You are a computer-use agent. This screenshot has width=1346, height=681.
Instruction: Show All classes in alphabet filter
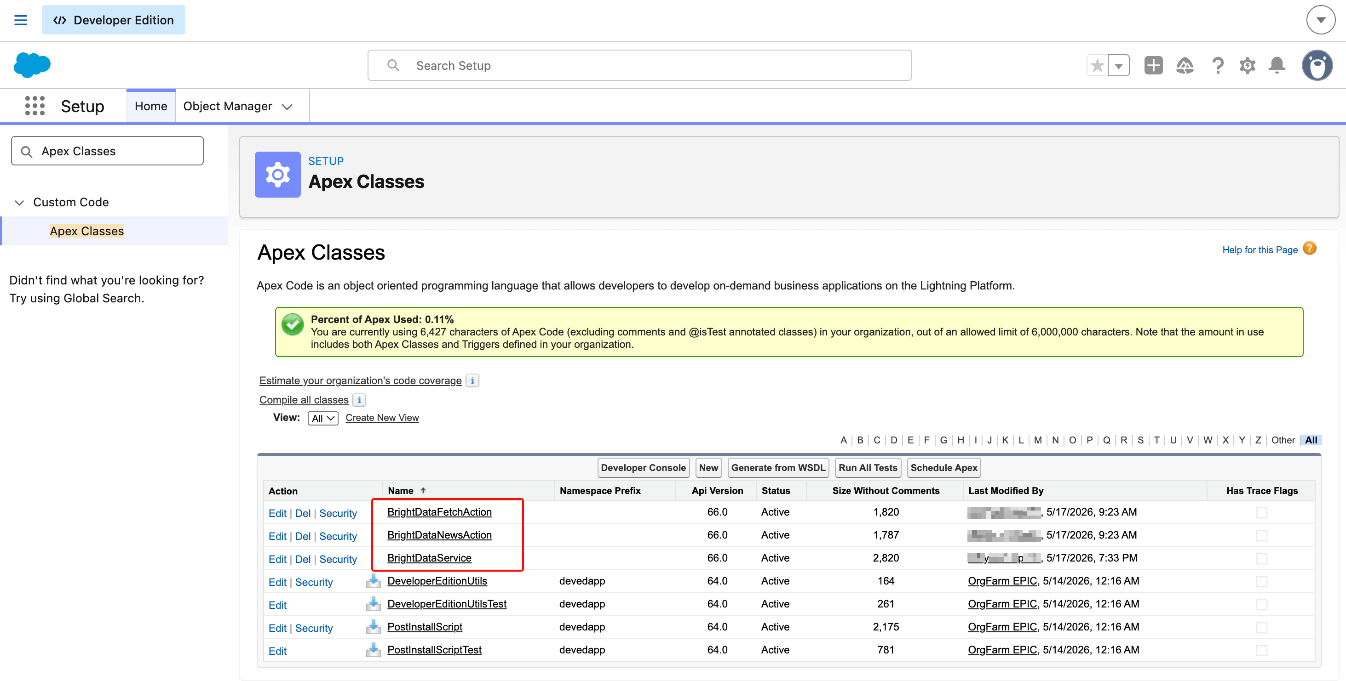(1311, 440)
